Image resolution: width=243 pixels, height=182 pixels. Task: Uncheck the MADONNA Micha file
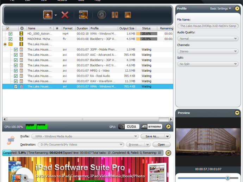click(10, 39)
